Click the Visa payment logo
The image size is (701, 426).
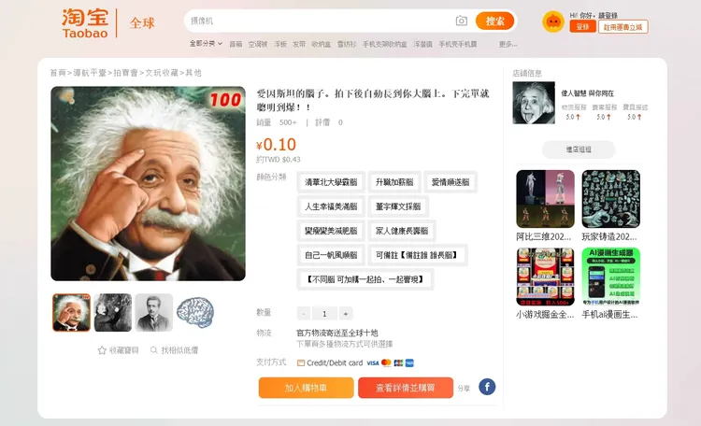pyautogui.click(x=373, y=363)
